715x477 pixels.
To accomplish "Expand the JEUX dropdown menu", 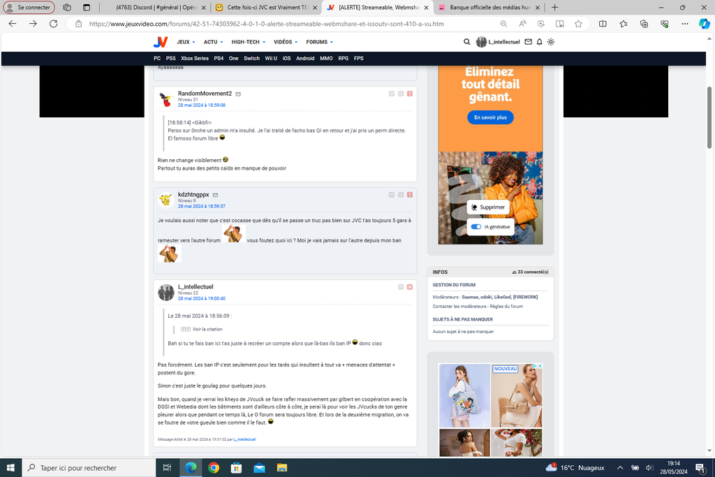I will 186,42.
